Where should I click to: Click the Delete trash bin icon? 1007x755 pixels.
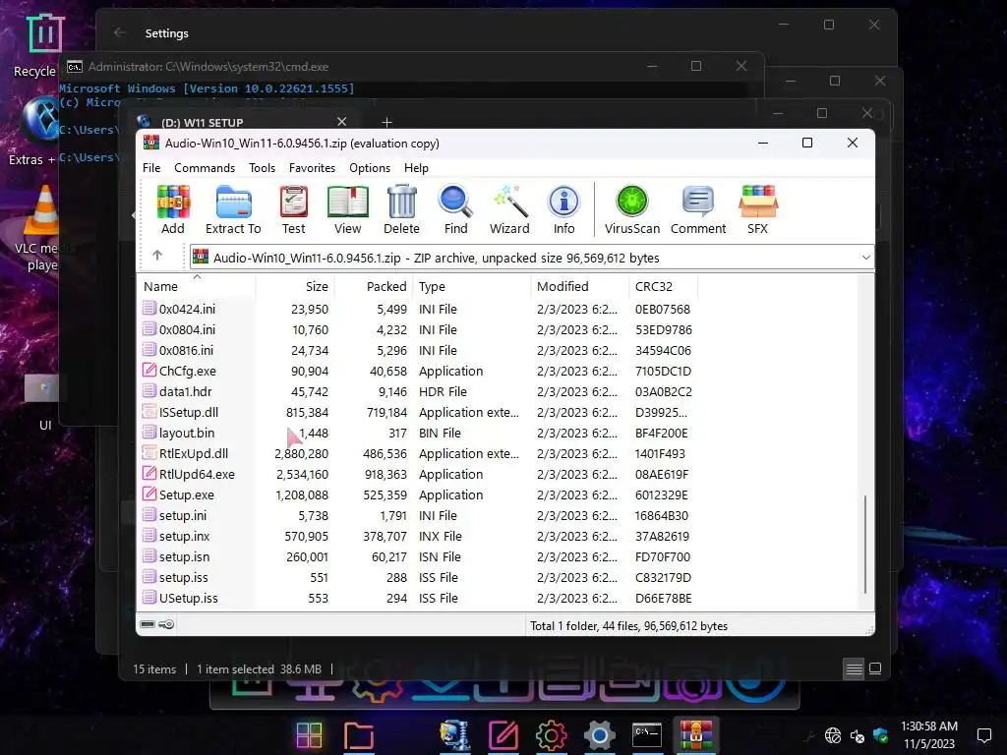401,209
